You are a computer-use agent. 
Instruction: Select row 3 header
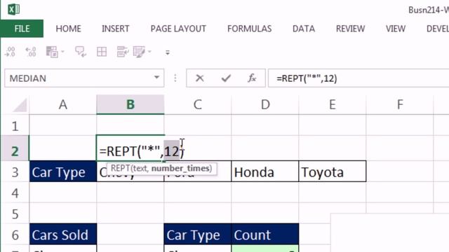point(15,172)
